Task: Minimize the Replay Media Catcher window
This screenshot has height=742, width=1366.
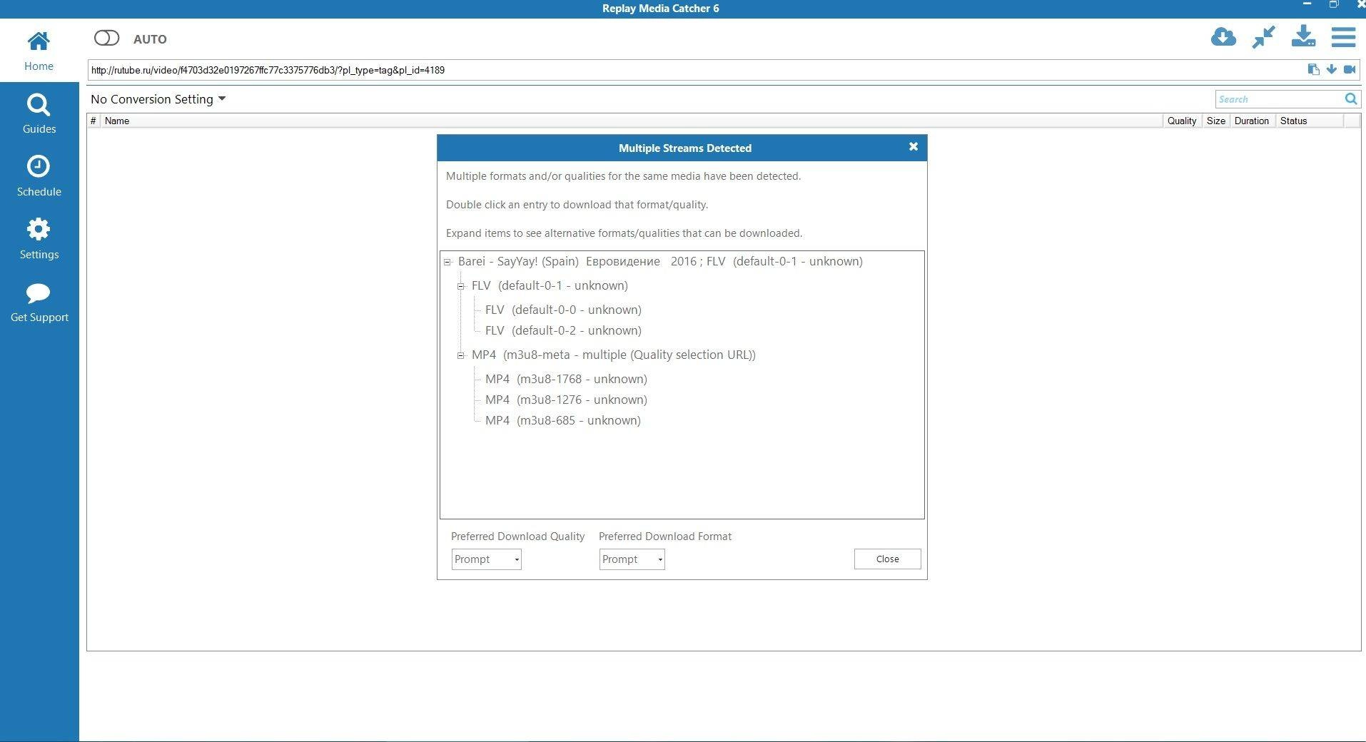Action: 1307,4
